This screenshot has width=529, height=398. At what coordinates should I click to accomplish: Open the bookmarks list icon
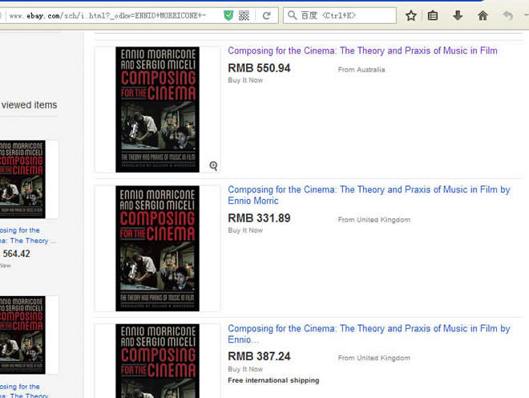[433, 15]
